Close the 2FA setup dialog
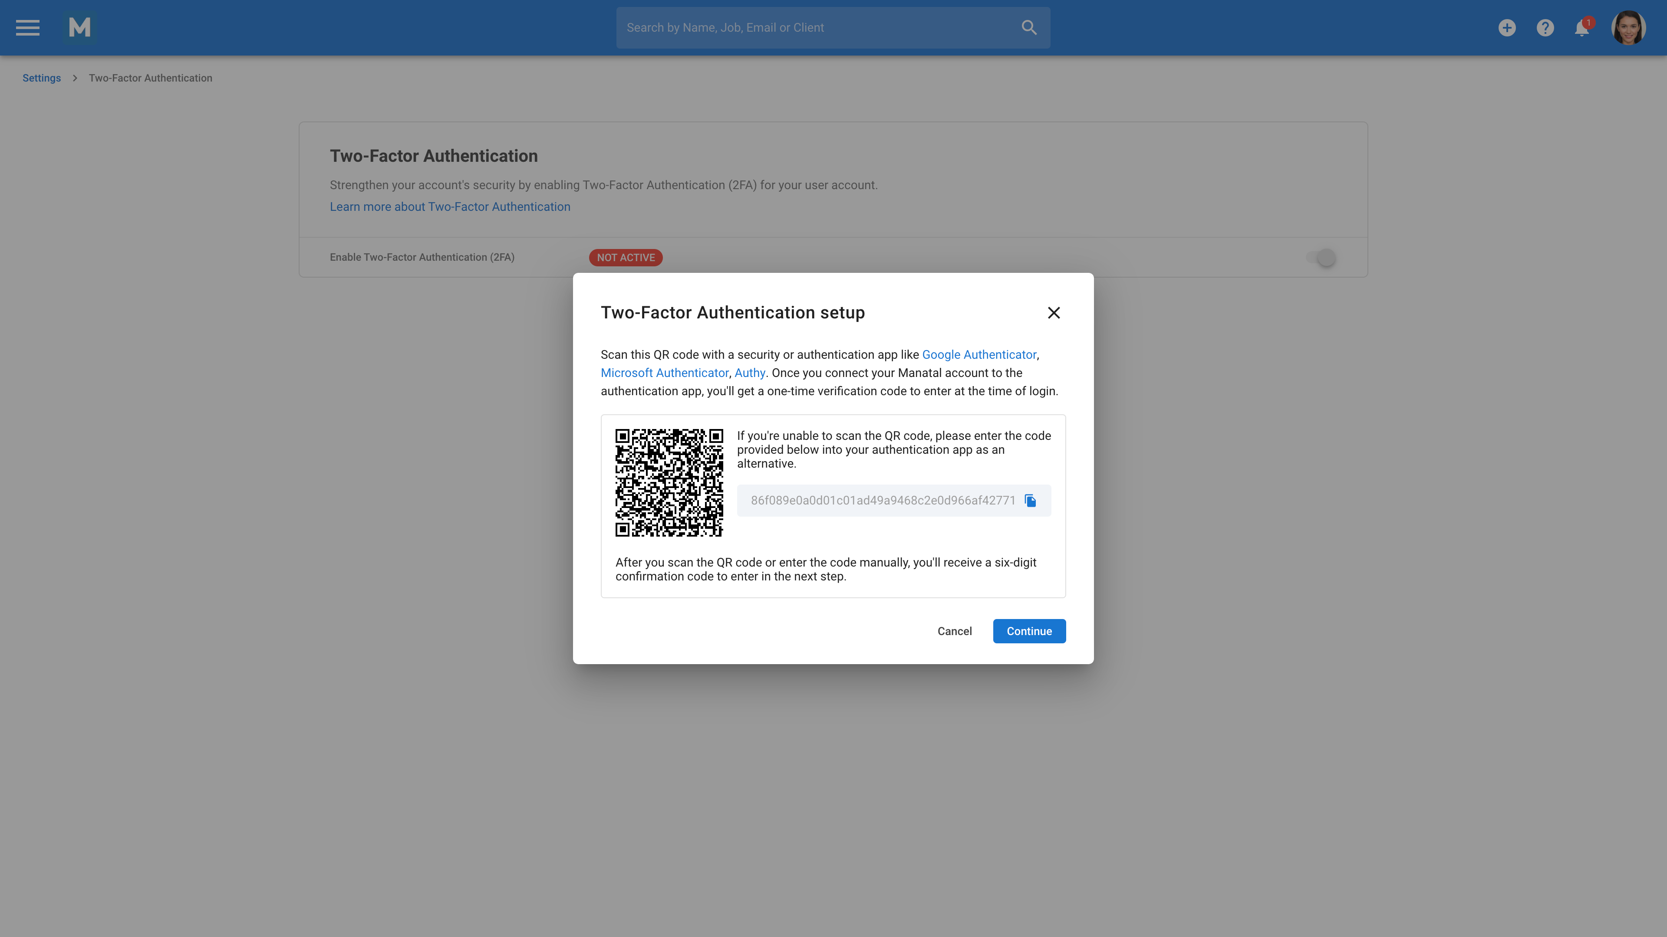The image size is (1667, 937). [1054, 313]
